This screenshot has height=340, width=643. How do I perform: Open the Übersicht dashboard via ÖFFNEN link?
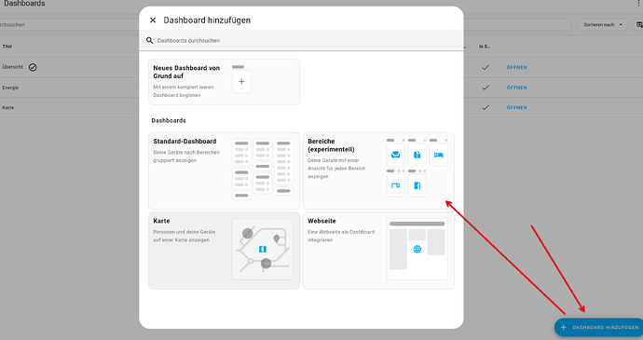click(x=516, y=67)
